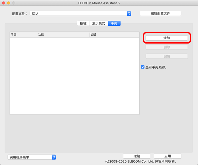Click the 手势 column header
Screen dimensions: 198x165
(x=23, y=35)
